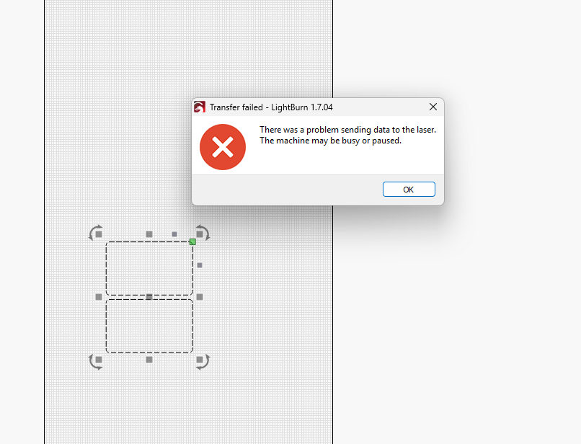This screenshot has width=581, height=444.
Task: Click the bottom-right rotate arrow handle
Action: point(203,361)
